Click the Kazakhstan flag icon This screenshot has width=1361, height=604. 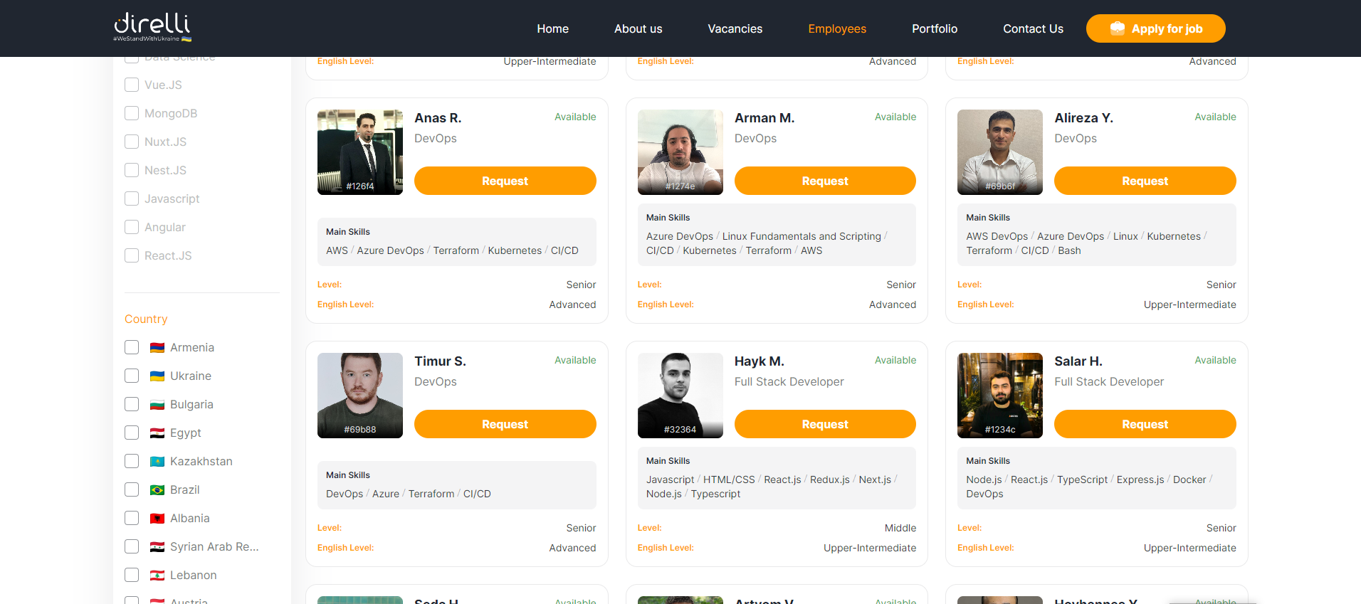(157, 461)
